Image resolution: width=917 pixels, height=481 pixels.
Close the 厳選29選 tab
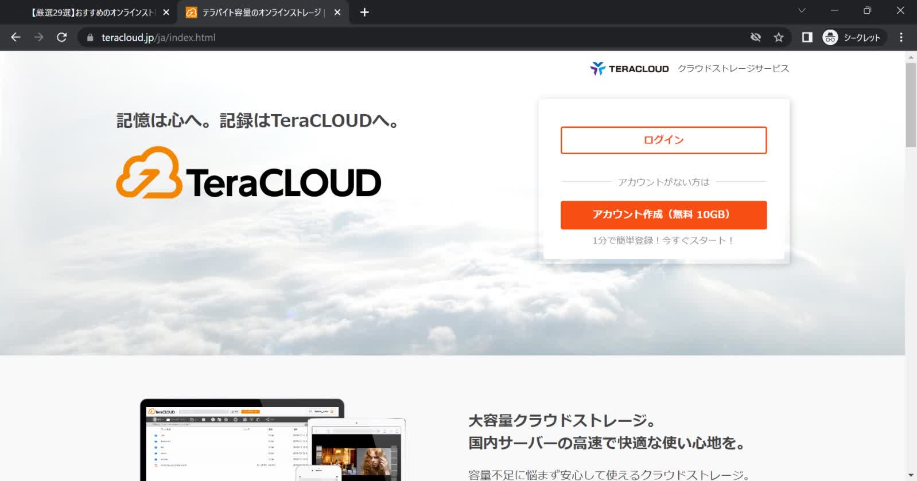[166, 12]
